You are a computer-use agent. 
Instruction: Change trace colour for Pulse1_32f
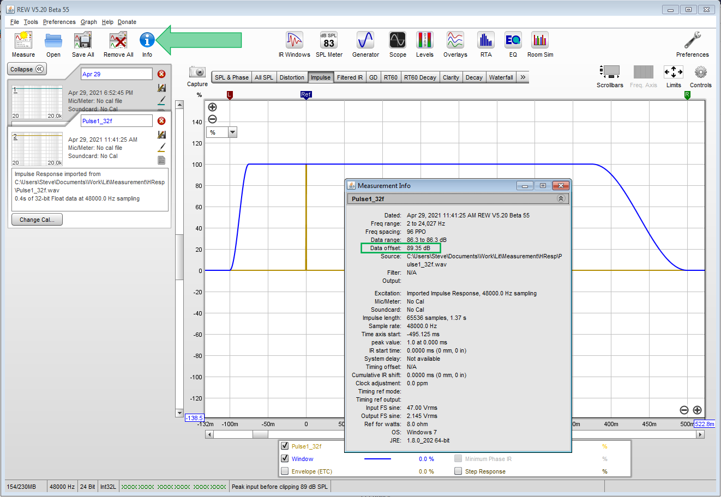[x=161, y=147]
